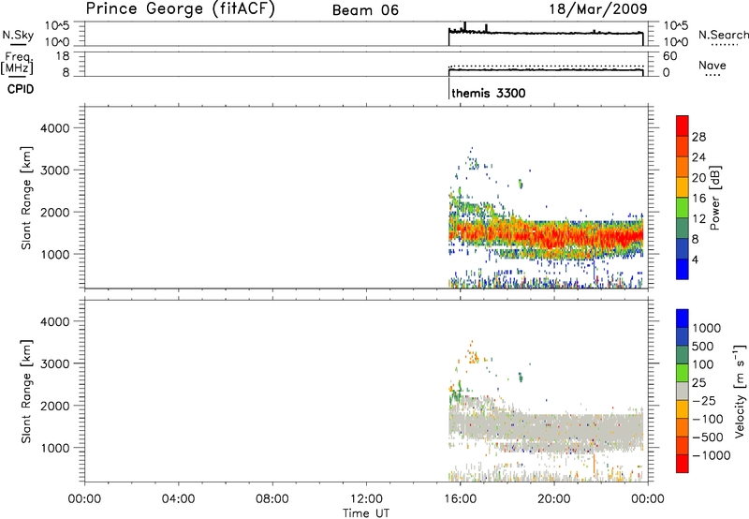The image size is (749, 519).
Task: Click the '10^5' label on the left noise axis
Action: coord(57,26)
